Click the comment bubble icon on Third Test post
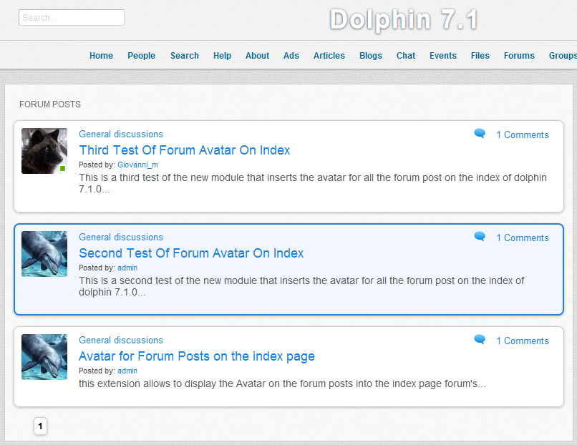The height and width of the screenshot is (445, 577). pyautogui.click(x=480, y=134)
